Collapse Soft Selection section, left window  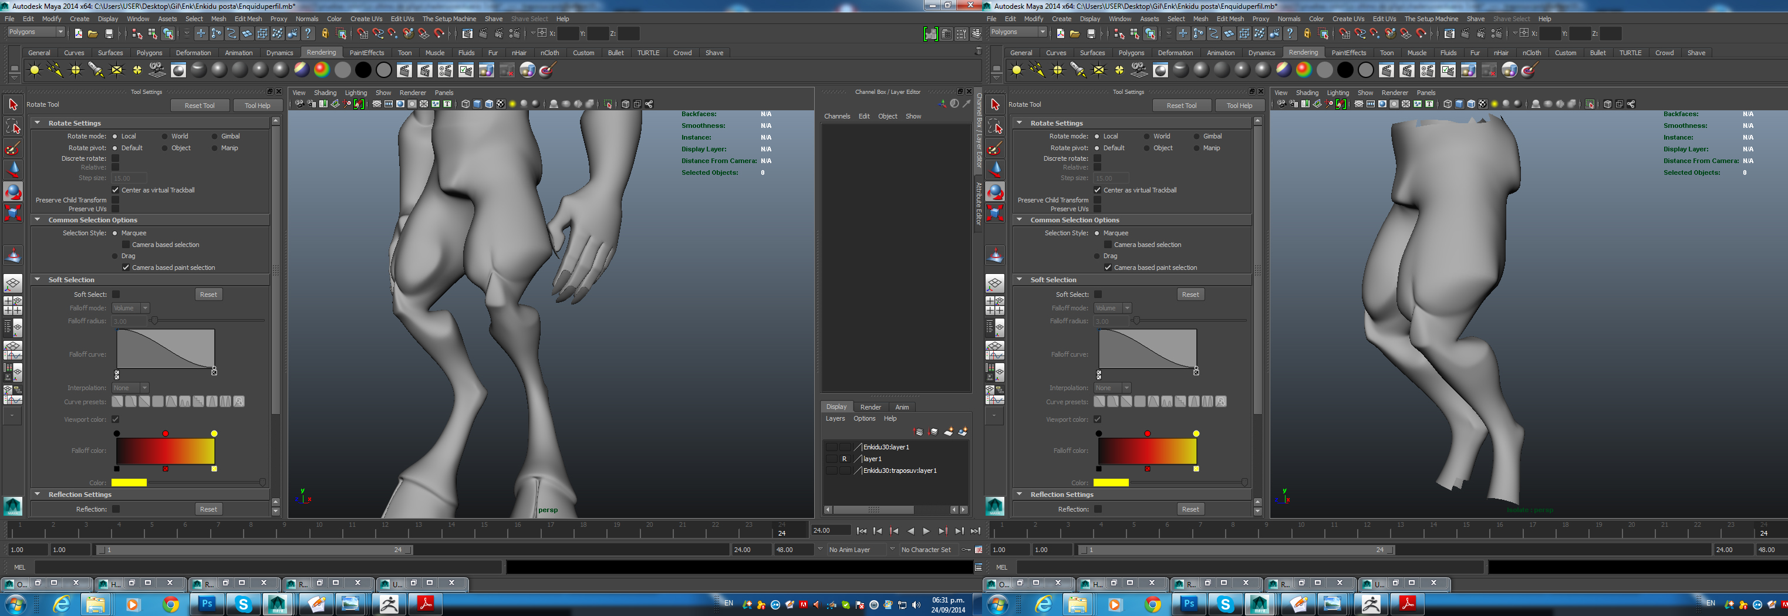coord(38,280)
